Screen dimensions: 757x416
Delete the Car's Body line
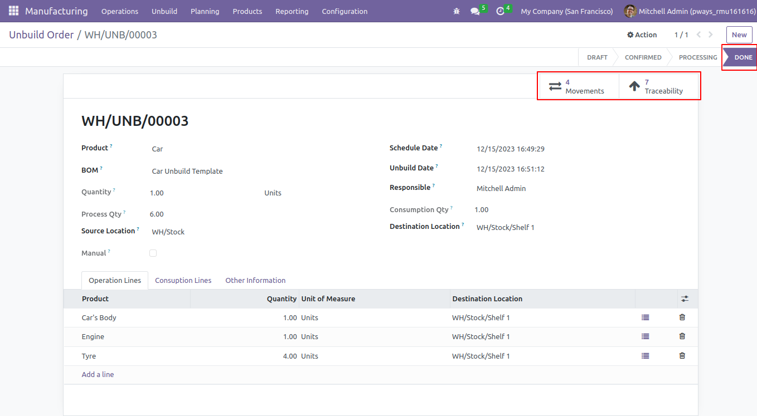coord(682,317)
